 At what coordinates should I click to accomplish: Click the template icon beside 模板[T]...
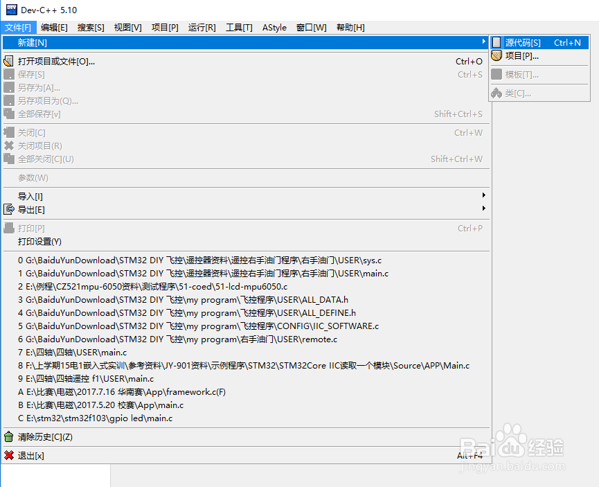497,75
